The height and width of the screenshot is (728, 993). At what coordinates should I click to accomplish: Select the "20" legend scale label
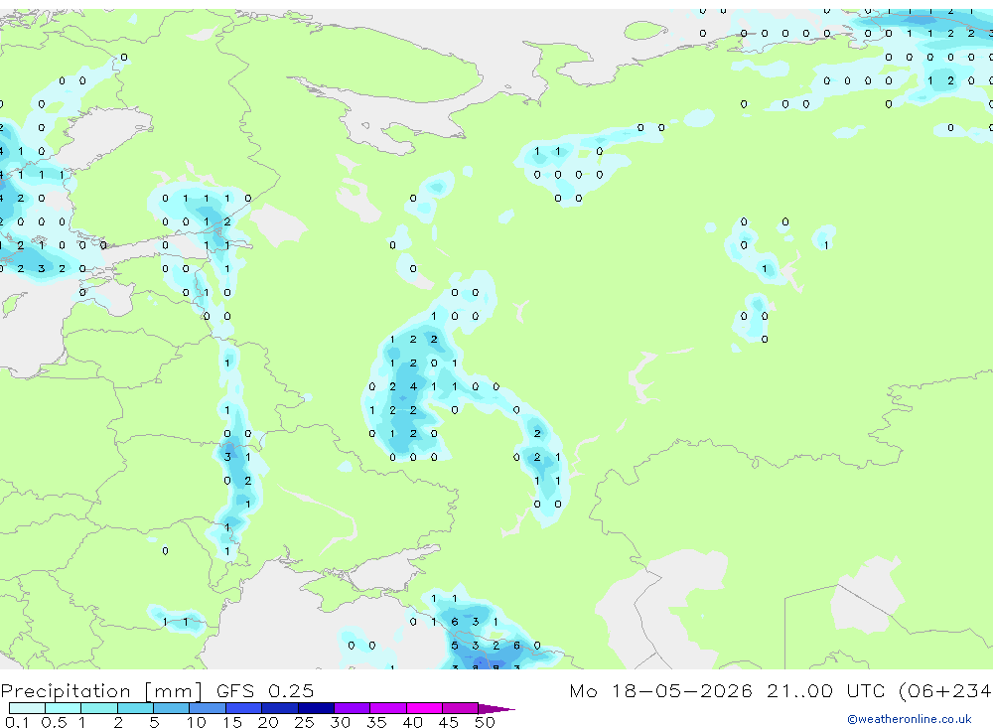coord(268,722)
